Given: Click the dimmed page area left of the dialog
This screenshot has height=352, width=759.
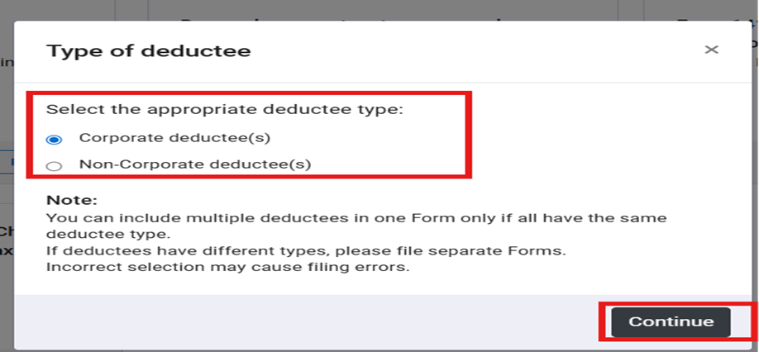Looking at the screenshot, I should point(7,207).
